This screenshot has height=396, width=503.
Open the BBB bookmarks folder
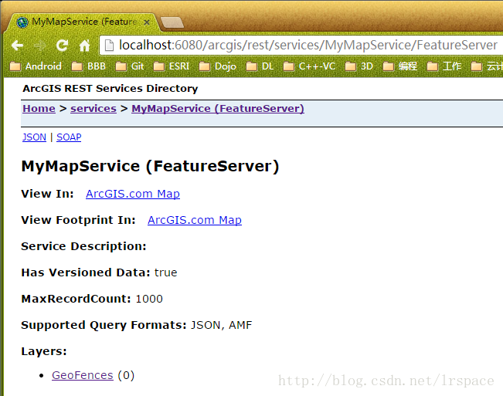coord(89,66)
